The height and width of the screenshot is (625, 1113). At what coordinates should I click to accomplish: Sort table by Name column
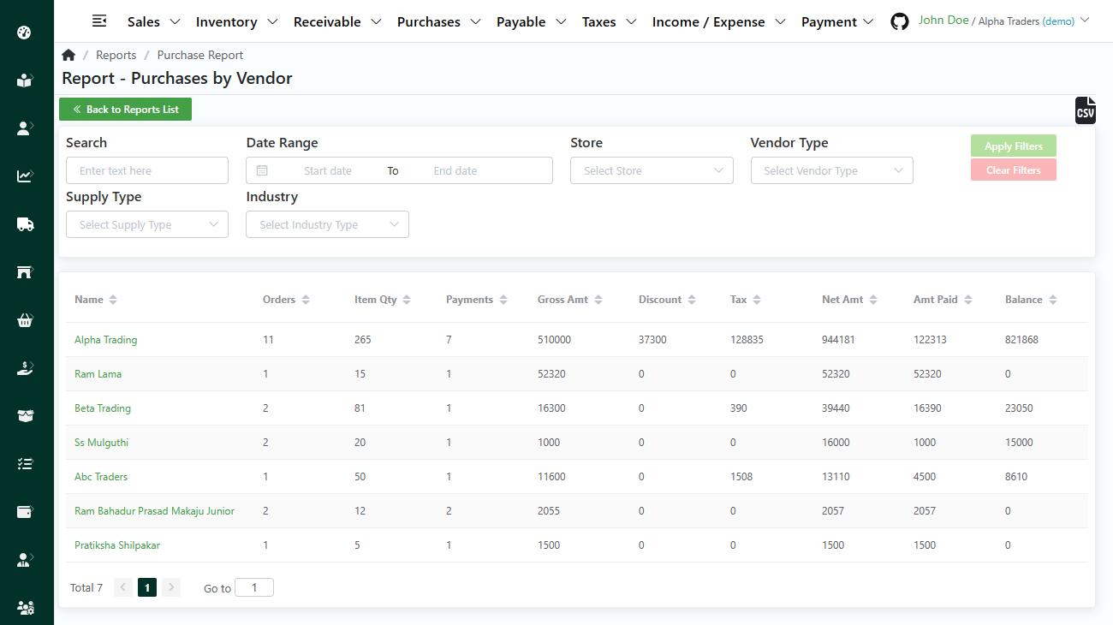point(113,300)
